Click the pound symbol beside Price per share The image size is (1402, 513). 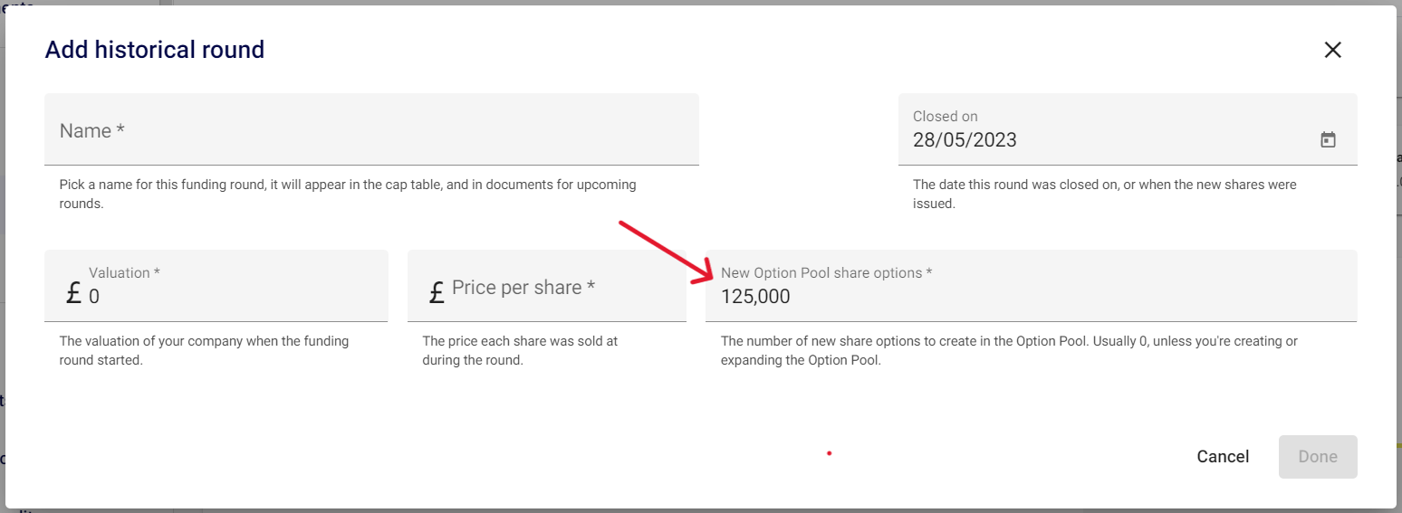437,293
